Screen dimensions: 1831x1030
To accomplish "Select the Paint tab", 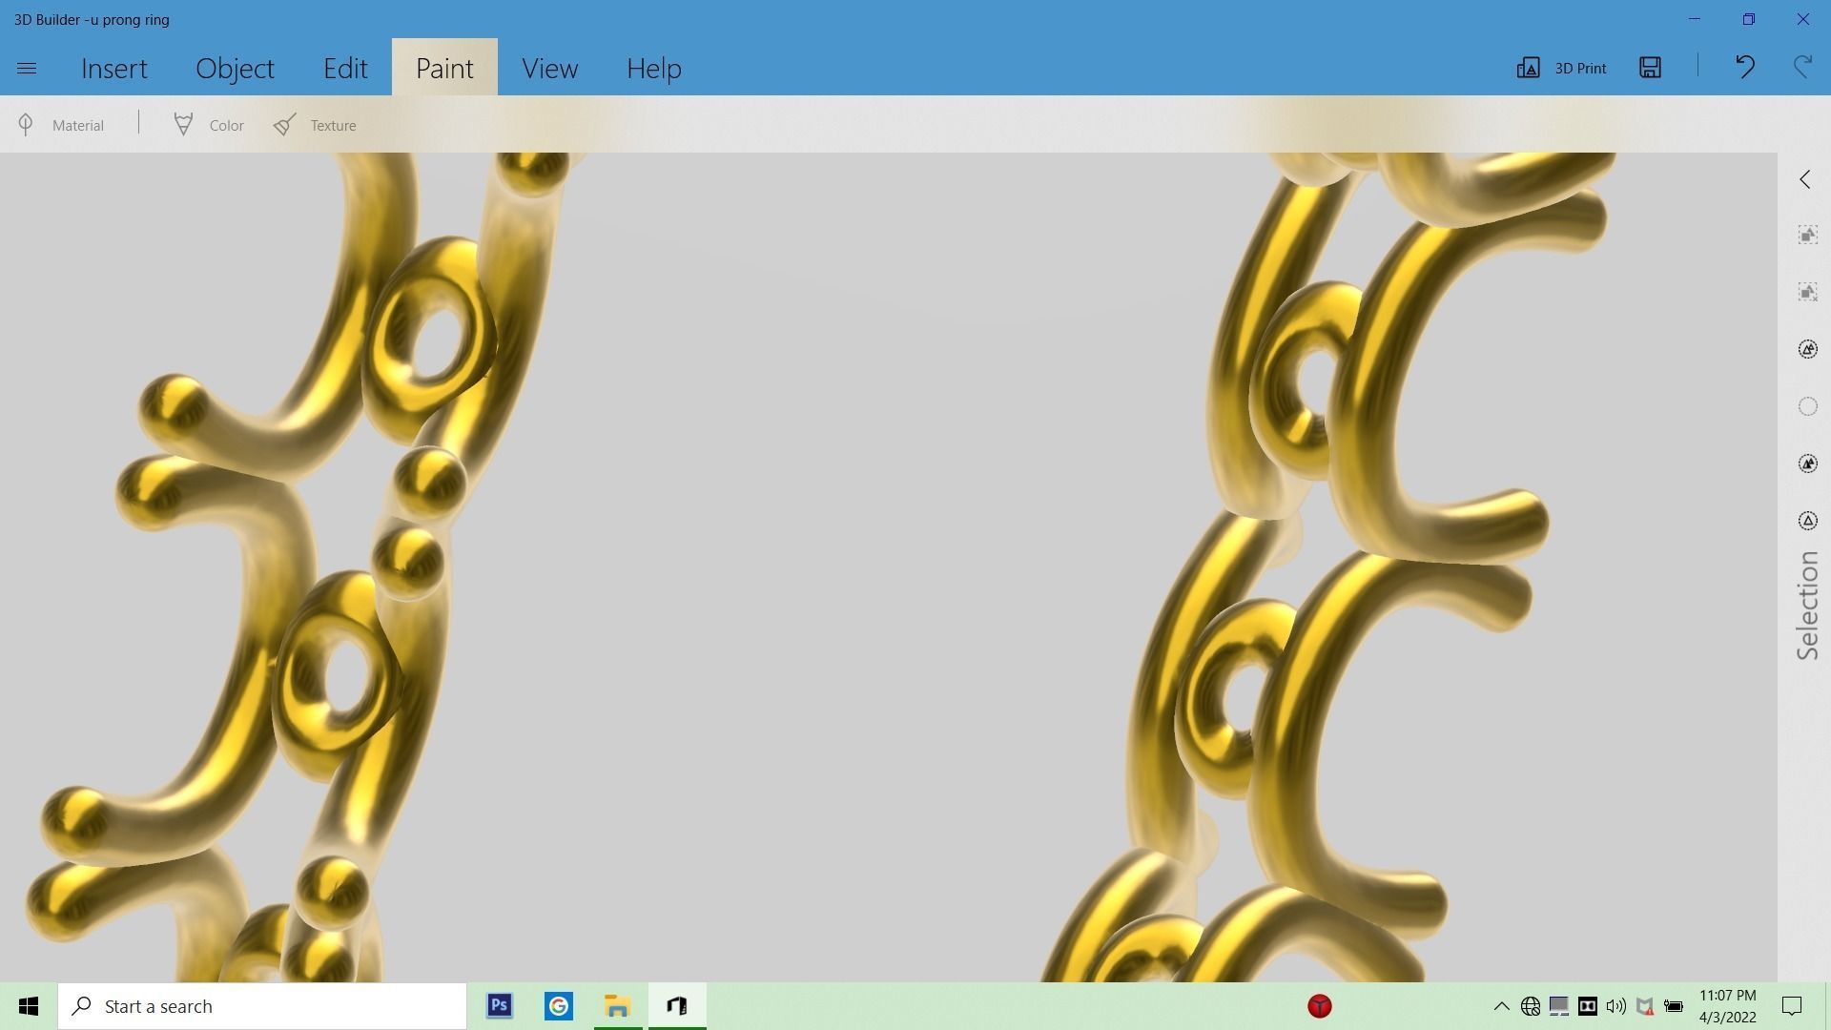I will pos(444,68).
